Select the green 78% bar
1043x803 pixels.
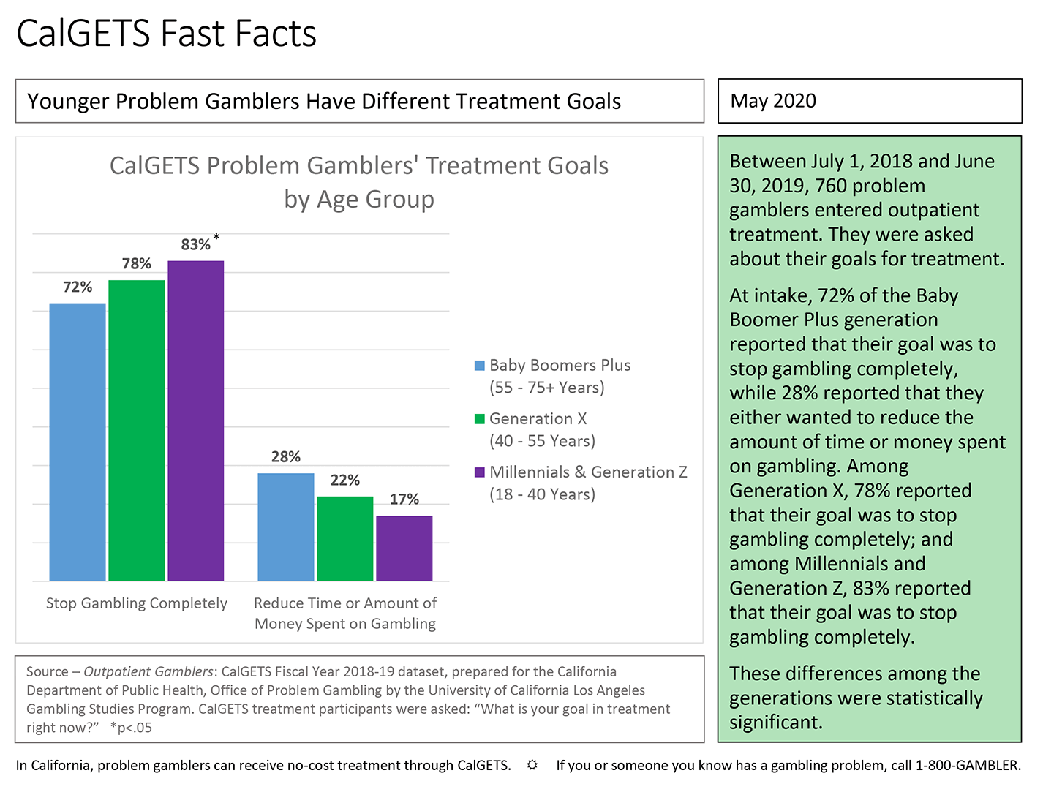pos(137,431)
